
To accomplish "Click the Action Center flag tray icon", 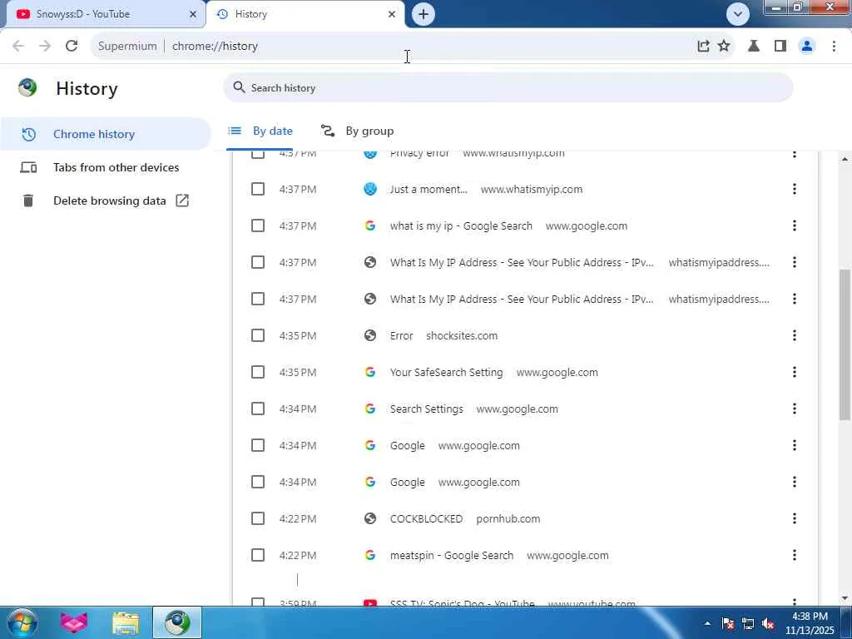I will (x=728, y=623).
